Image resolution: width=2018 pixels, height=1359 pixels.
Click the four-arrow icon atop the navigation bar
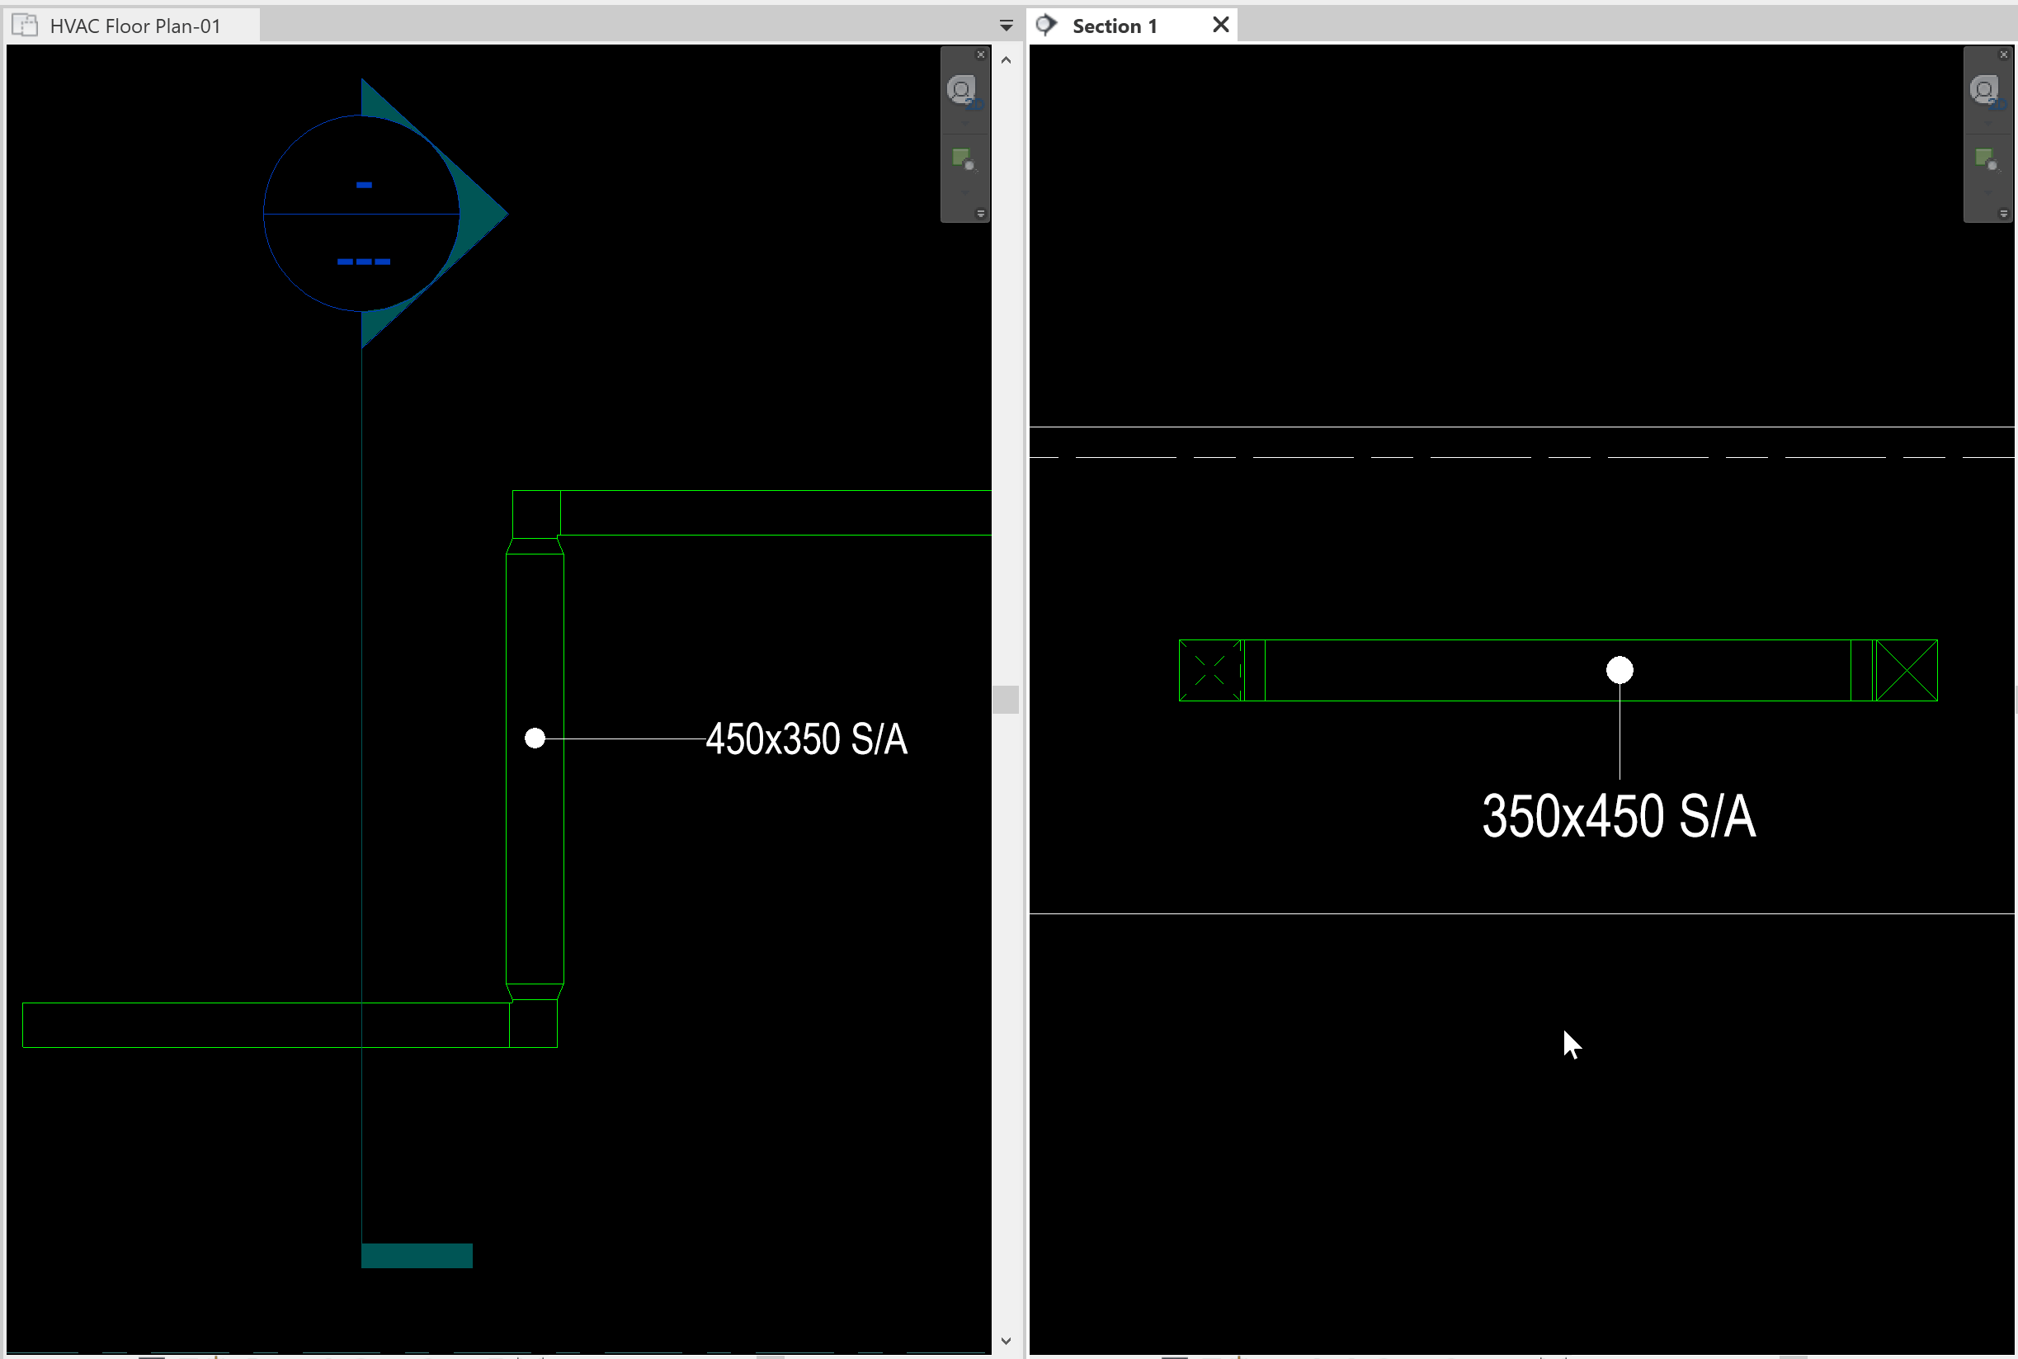click(x=981, y=54)
